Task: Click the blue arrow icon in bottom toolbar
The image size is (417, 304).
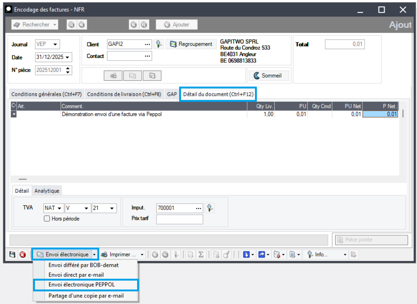Action: click(x=246, y=255)
